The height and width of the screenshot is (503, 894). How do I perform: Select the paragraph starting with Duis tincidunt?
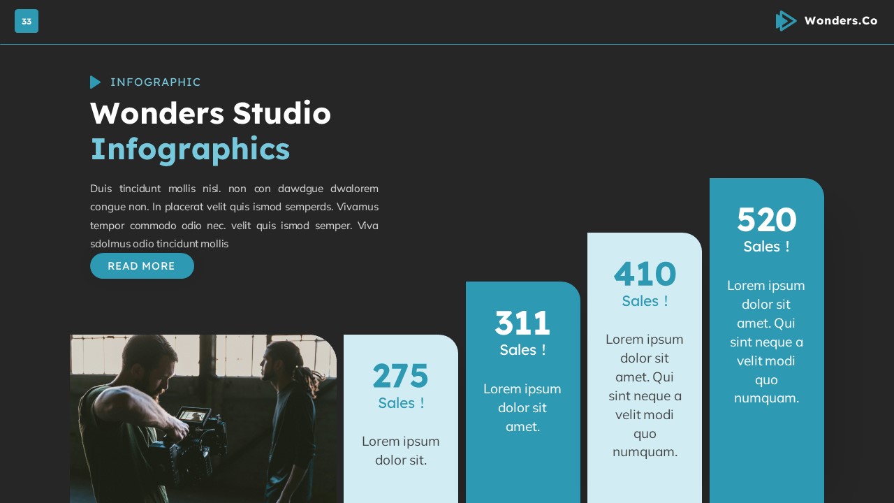coord(234,216)
